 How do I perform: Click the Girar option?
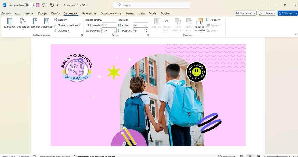click(x=212, y=30)
